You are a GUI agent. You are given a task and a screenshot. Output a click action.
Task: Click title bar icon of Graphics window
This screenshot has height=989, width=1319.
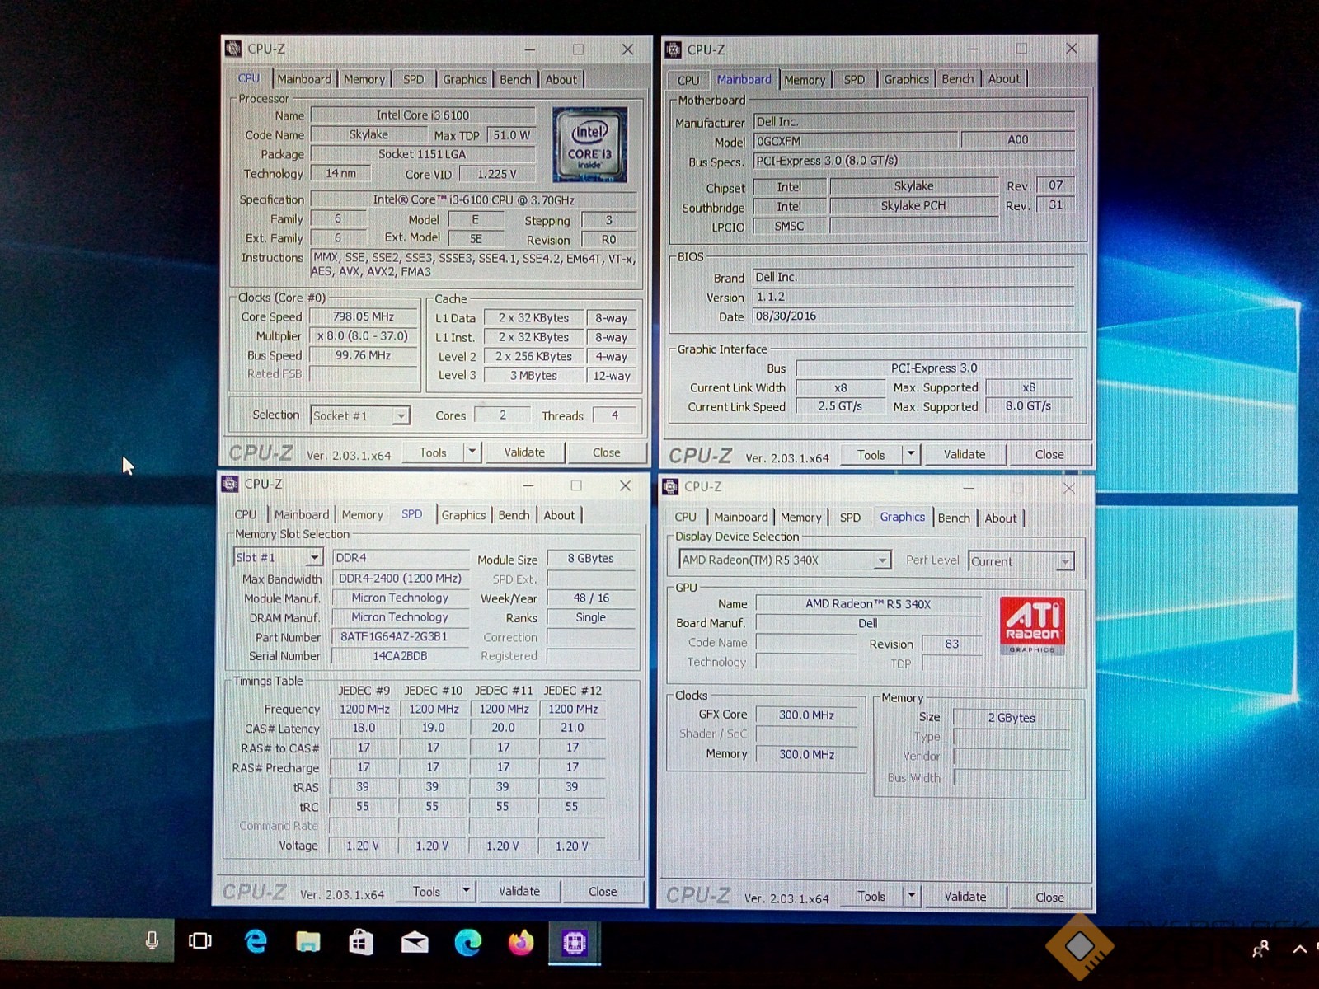pyautogui.click(x=670, y=486)
